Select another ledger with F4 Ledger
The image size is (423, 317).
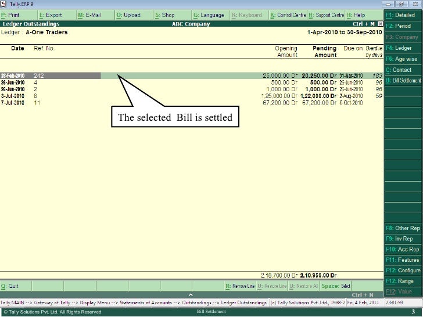403,48
